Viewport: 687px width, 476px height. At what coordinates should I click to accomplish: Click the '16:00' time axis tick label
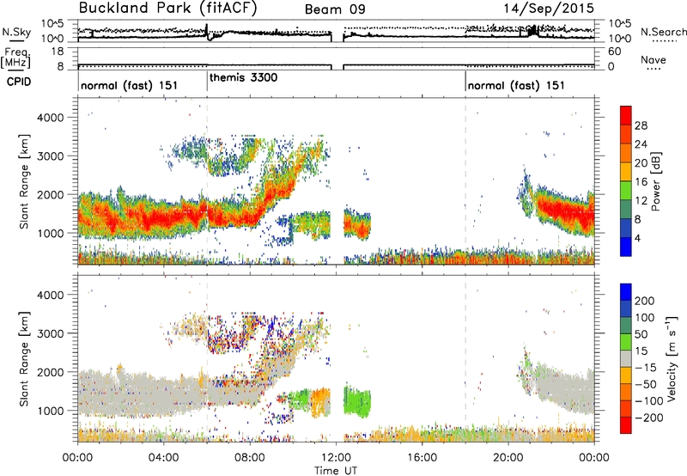tap(422, 458)
